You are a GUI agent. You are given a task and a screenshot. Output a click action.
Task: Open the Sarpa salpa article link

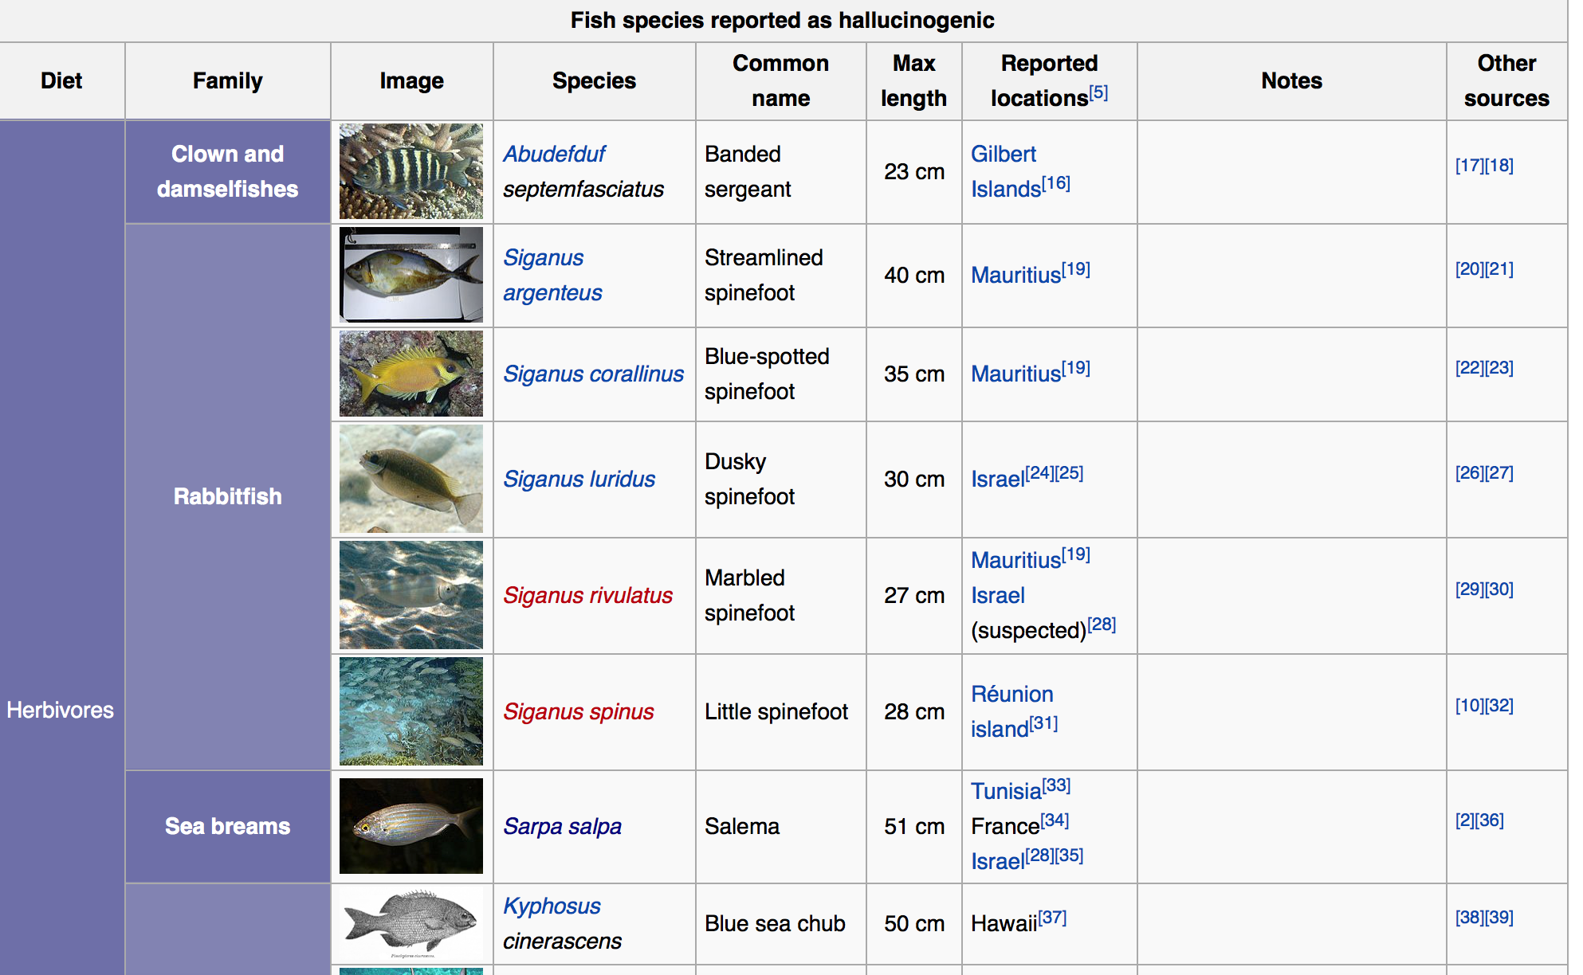click(562, 826)
